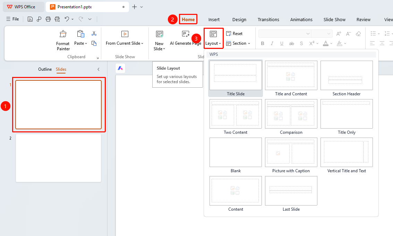Start slideshow using From Current Slide icon
The image size is (393, 236).
point(125,34)
